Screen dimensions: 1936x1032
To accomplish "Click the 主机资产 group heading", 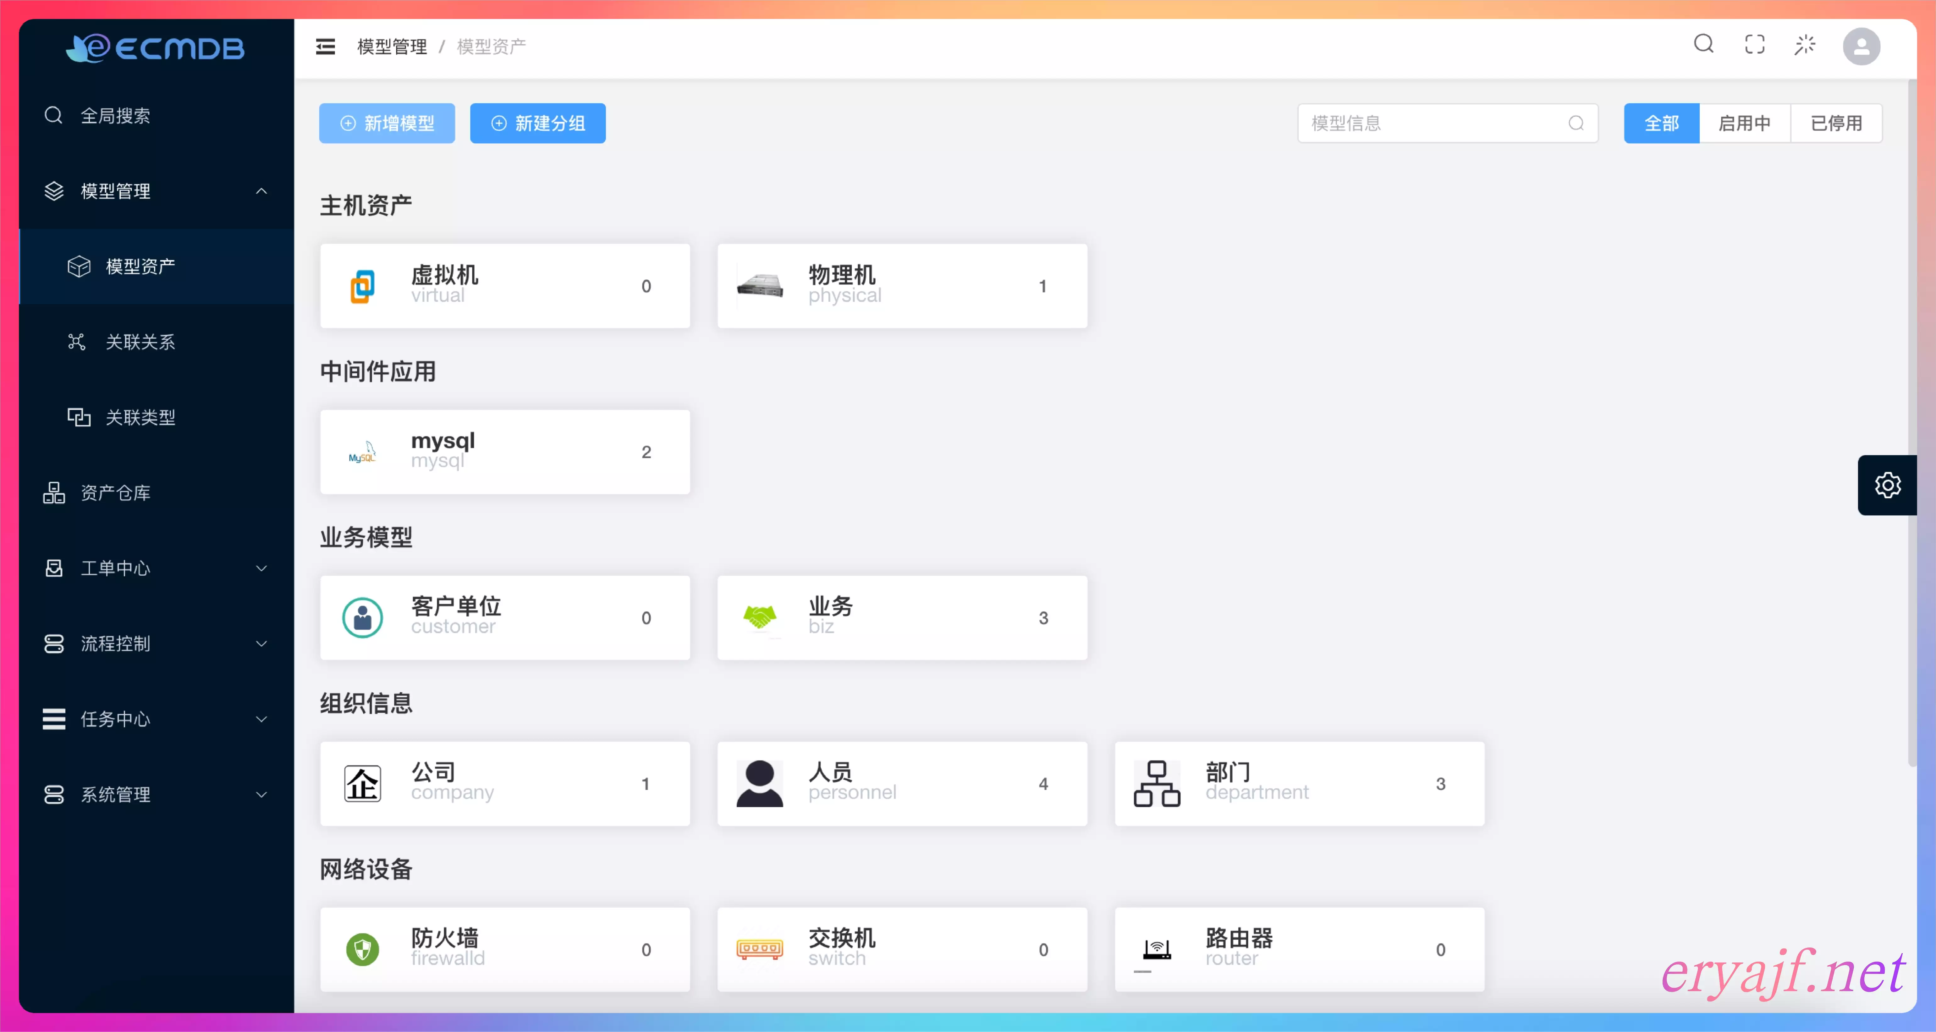I will (366, 205).
